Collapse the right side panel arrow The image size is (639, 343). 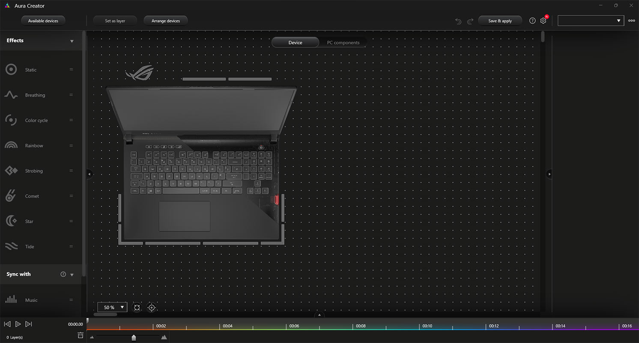coord(549,174)
